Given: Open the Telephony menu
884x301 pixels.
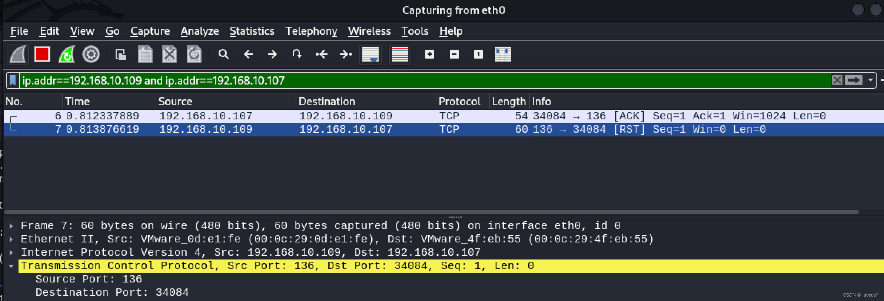Looking at the screenshot, I should (x=311, y=31).
